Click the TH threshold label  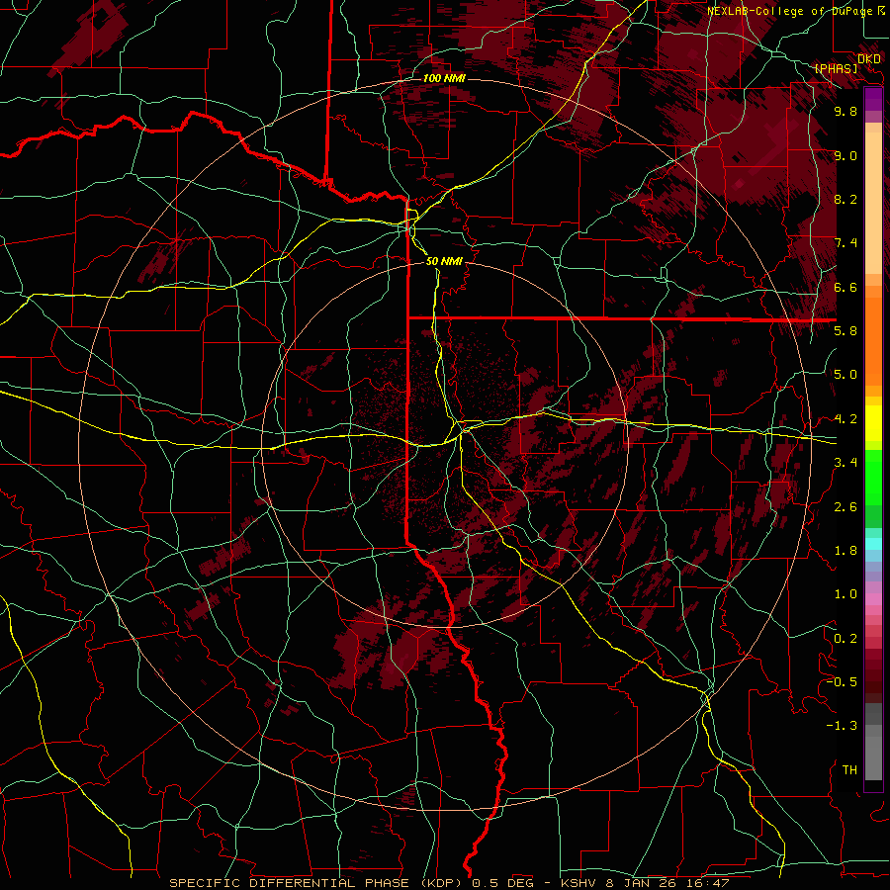tap(849, 770)
